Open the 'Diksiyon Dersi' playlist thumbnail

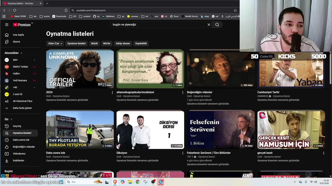[150, 130]
